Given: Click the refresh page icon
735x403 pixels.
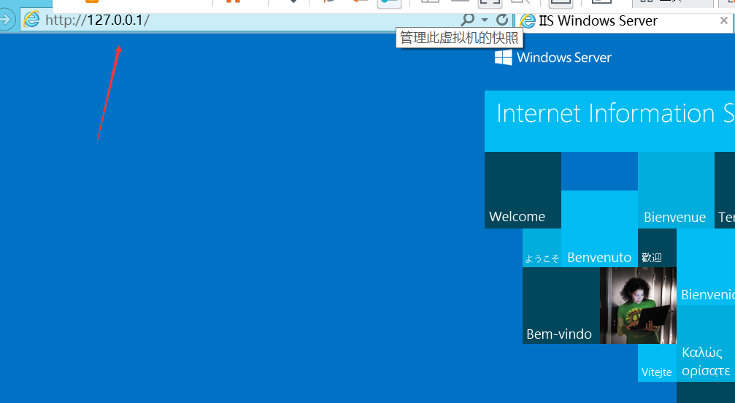Looking at the screenshot, I should (501, 20).
